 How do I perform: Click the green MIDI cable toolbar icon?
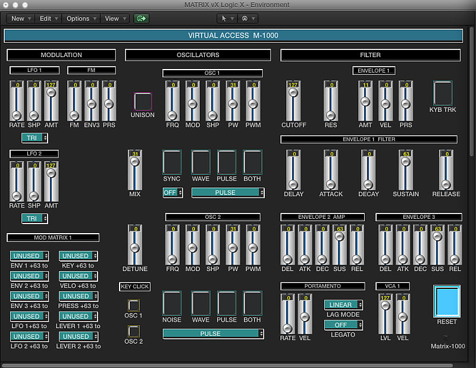coord(140,18)
